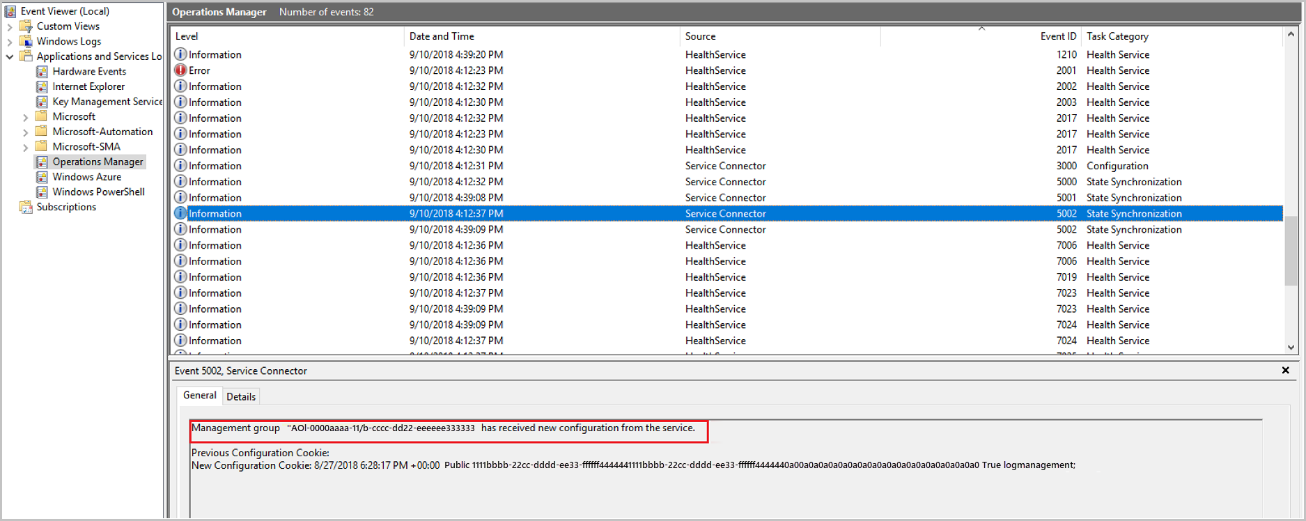
Task: Click the Information icon for event 7019
Action: click(180, 277)
